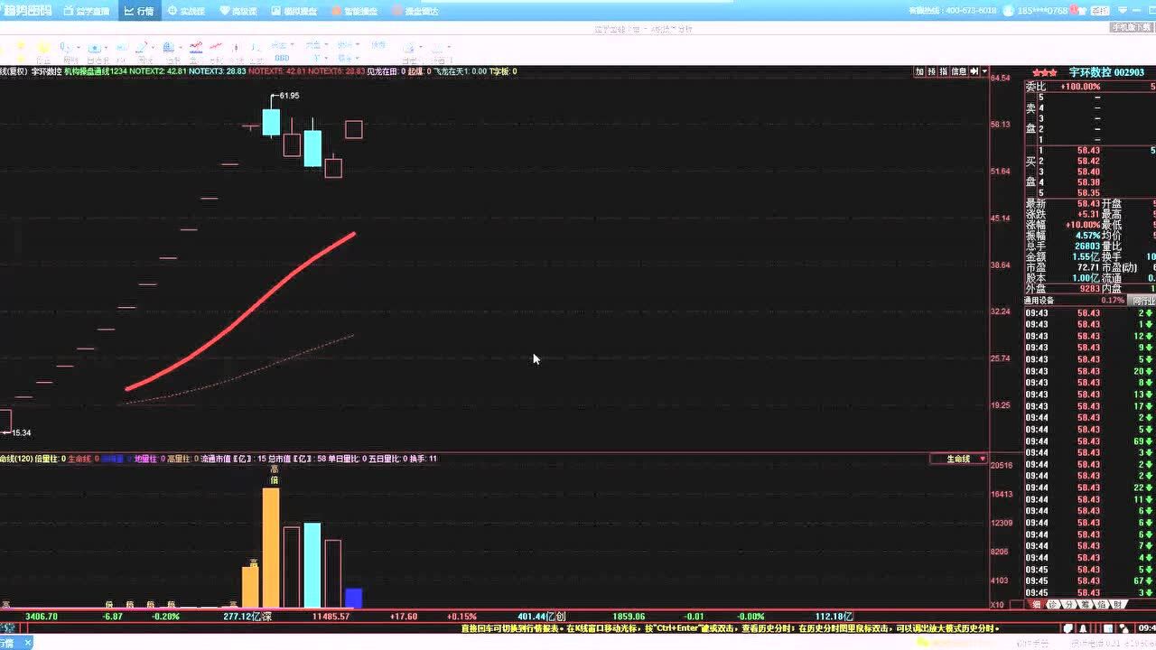1156x650 pixels.
Task: Click the bell notification icon in status bar
Action: coord(1081,627)
